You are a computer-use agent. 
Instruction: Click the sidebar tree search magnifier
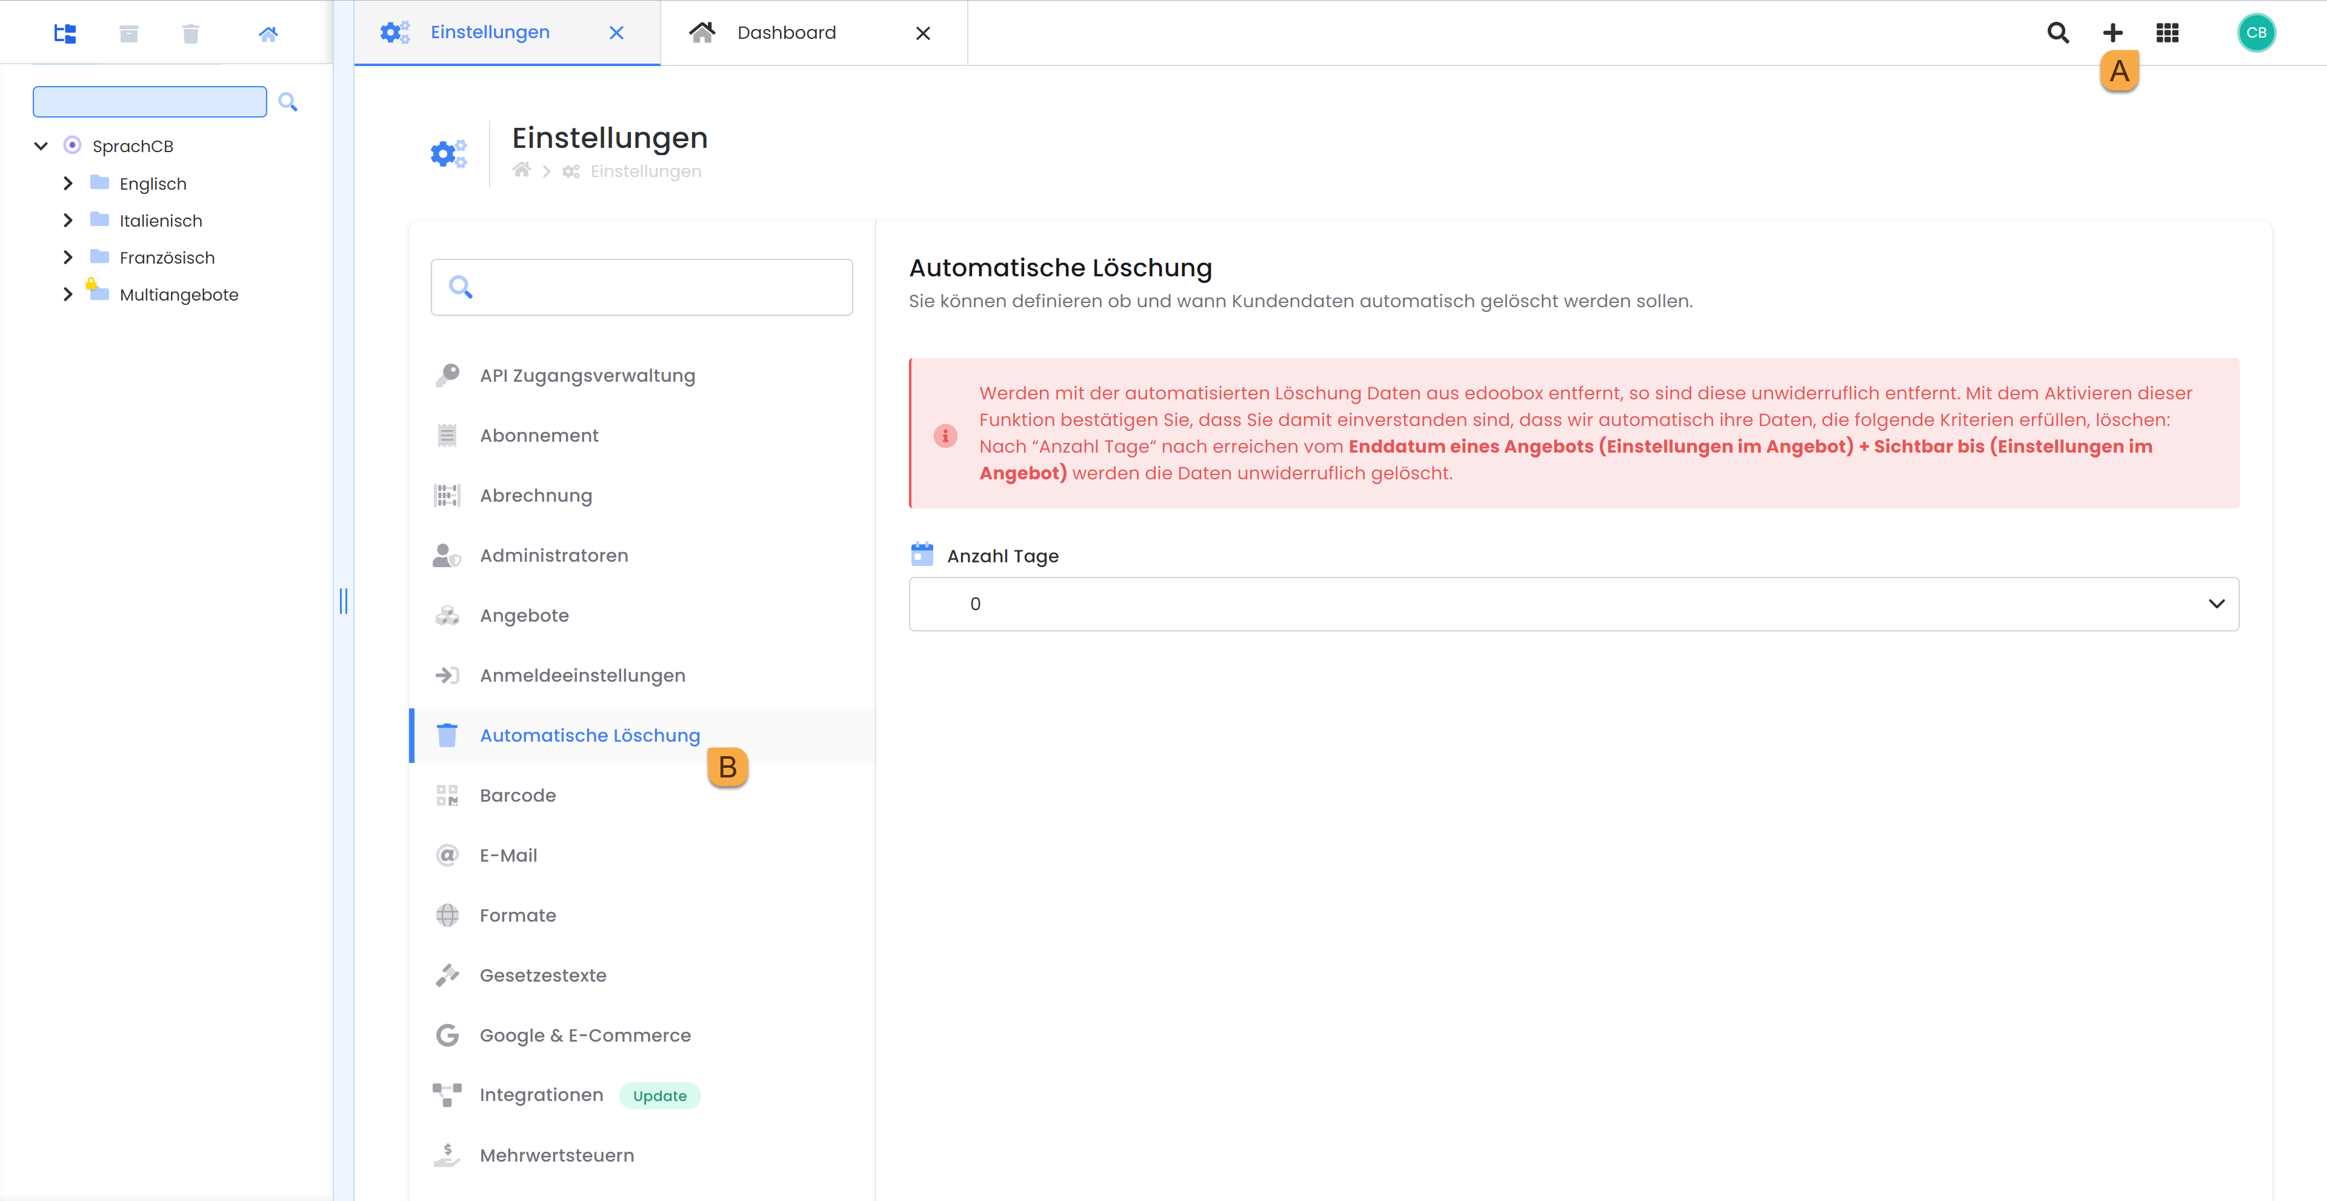(288, 102)
